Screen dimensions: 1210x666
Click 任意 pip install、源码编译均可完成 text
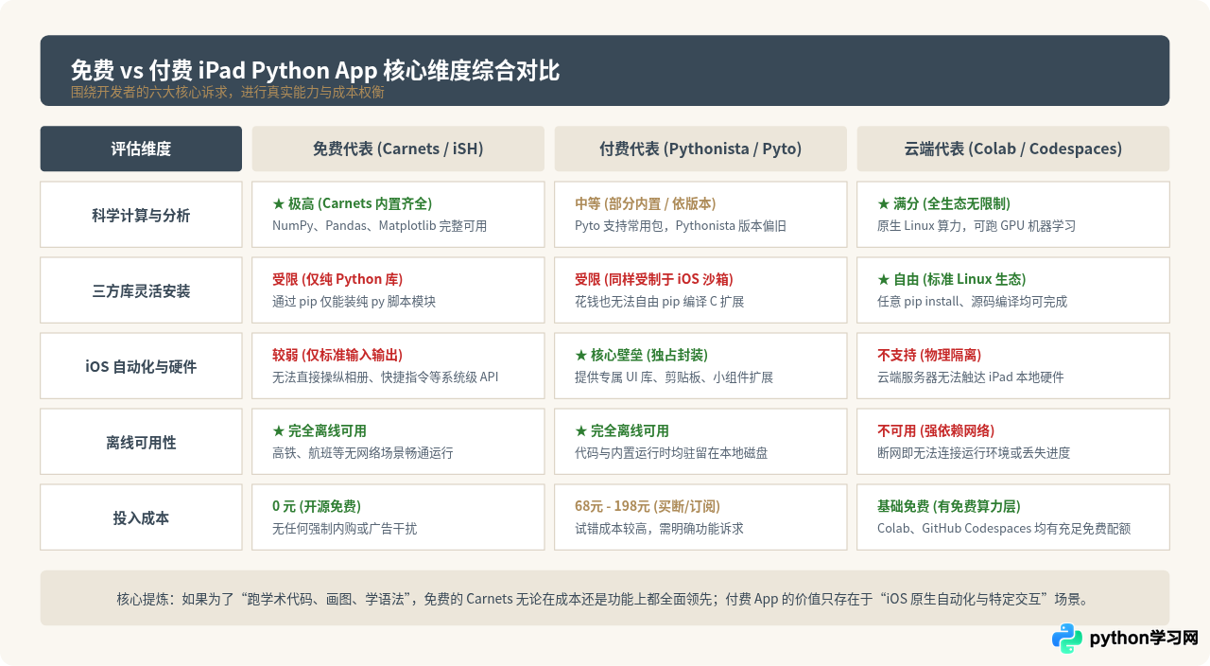click(972, 302)
